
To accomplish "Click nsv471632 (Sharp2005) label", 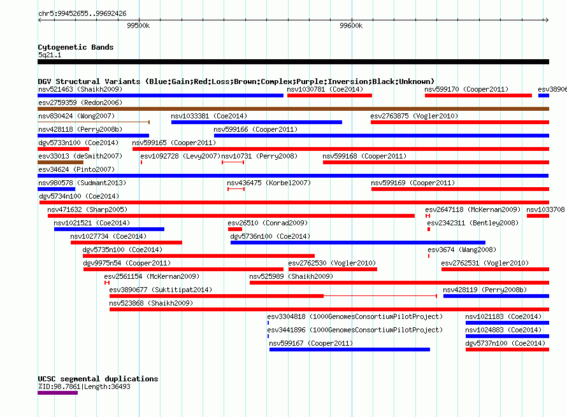I will (87, 209).
